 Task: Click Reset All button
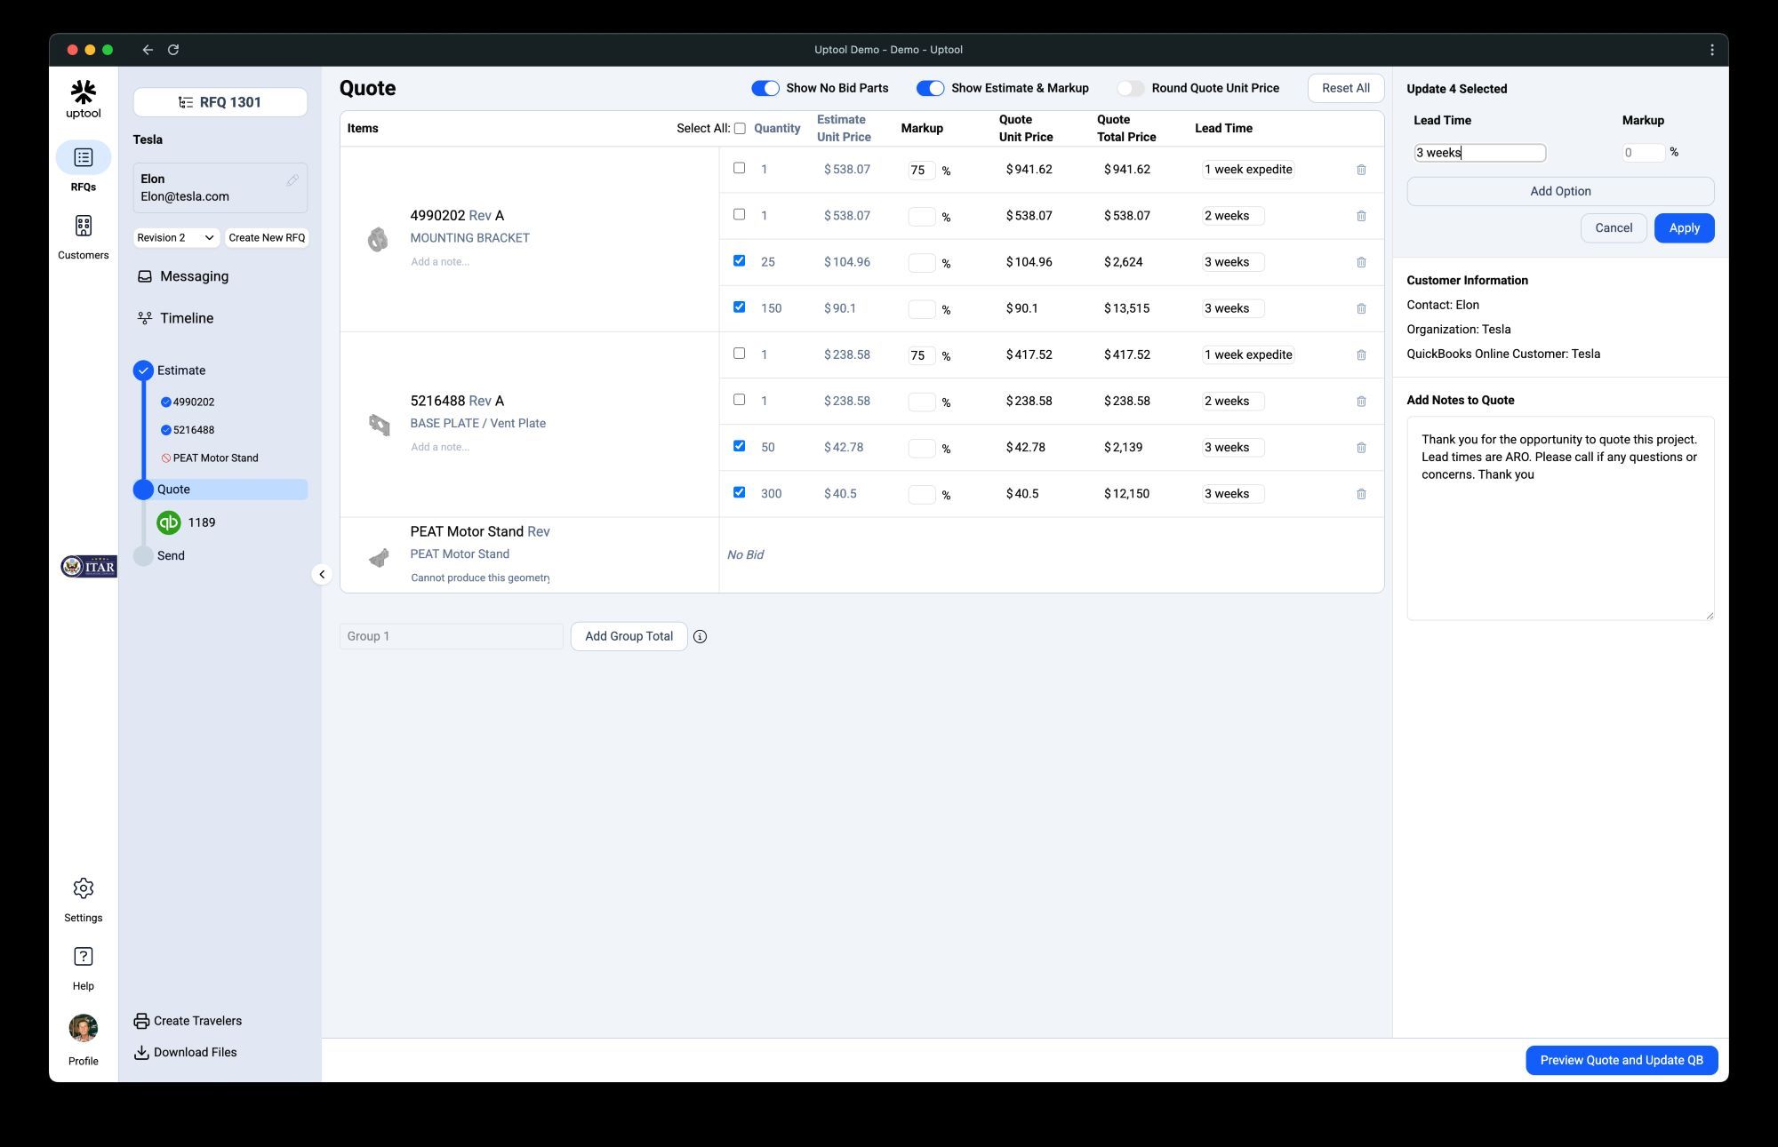[1346, 88]
